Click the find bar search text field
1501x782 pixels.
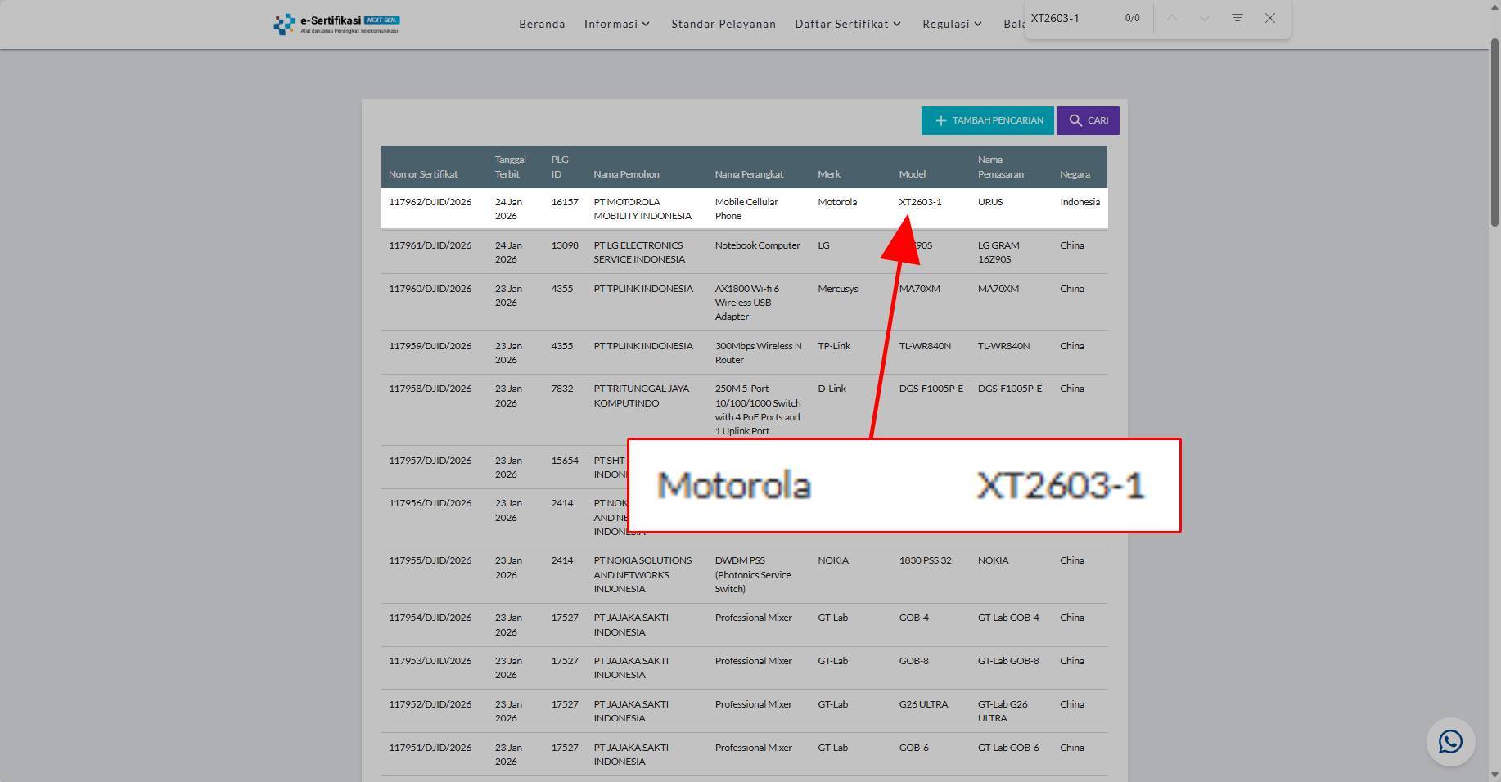click(x=1071, y=18)
